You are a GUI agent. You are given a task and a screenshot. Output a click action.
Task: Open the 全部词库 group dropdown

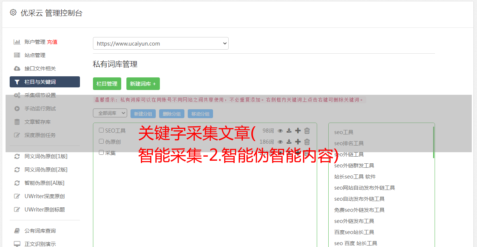(x=110, y=113)
